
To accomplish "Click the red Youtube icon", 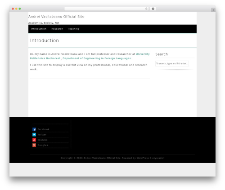I will tap(34, 140).
